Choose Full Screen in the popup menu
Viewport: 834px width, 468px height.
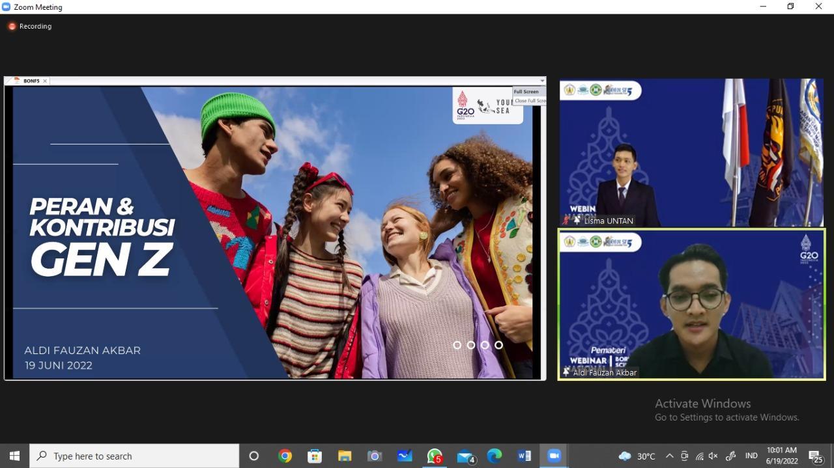coord(526,92)
